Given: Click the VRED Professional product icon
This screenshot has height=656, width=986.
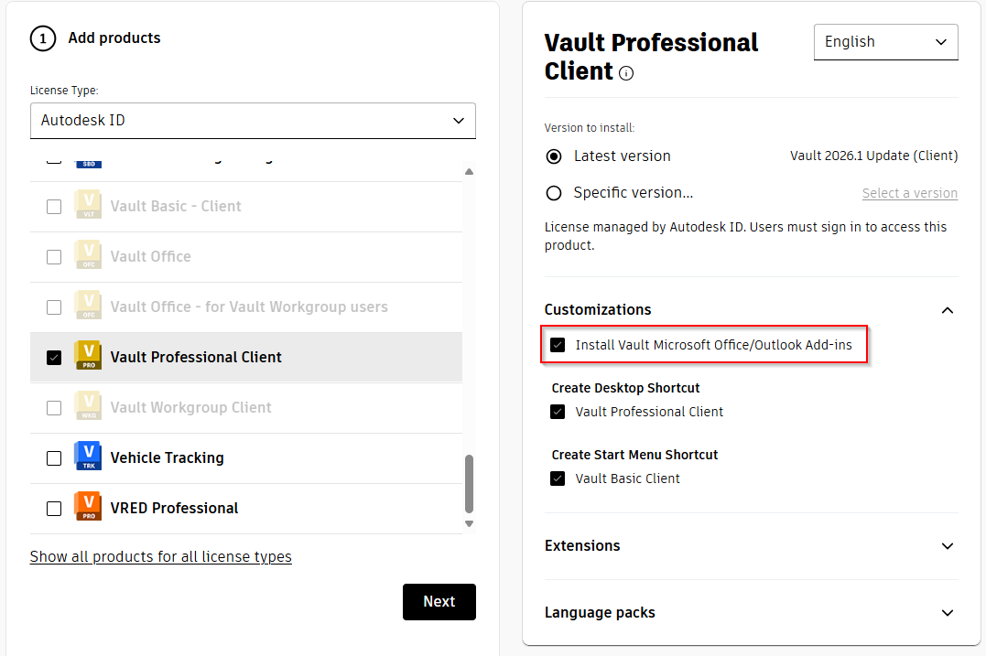Looking at the screenshot, I should tap(88, 508).
